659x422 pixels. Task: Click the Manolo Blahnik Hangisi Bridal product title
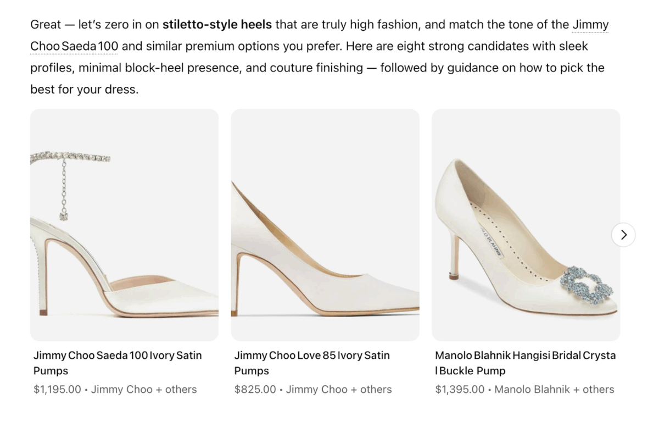pos(525,363)
